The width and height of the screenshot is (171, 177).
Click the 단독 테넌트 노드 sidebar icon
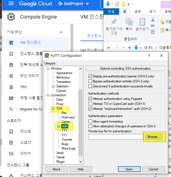[x=11, y=65]
